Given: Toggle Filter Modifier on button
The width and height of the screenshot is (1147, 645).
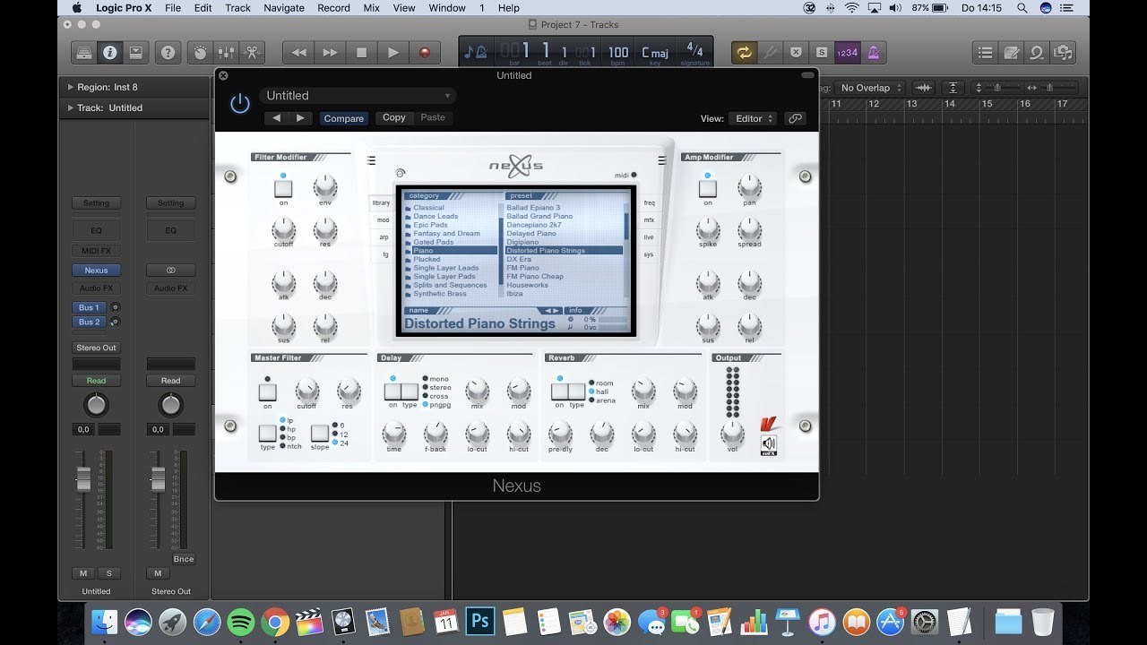Looking at the screenshot, I should click(x=283, y=189).
